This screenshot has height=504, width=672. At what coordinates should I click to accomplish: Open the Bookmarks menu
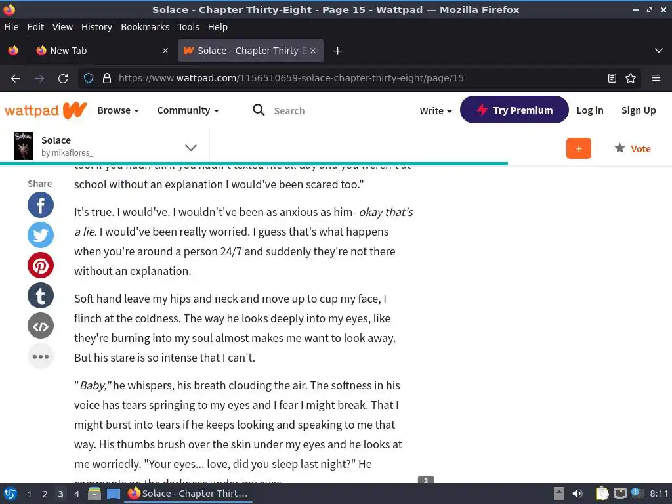pyautogui.click(x=145, y=27)
